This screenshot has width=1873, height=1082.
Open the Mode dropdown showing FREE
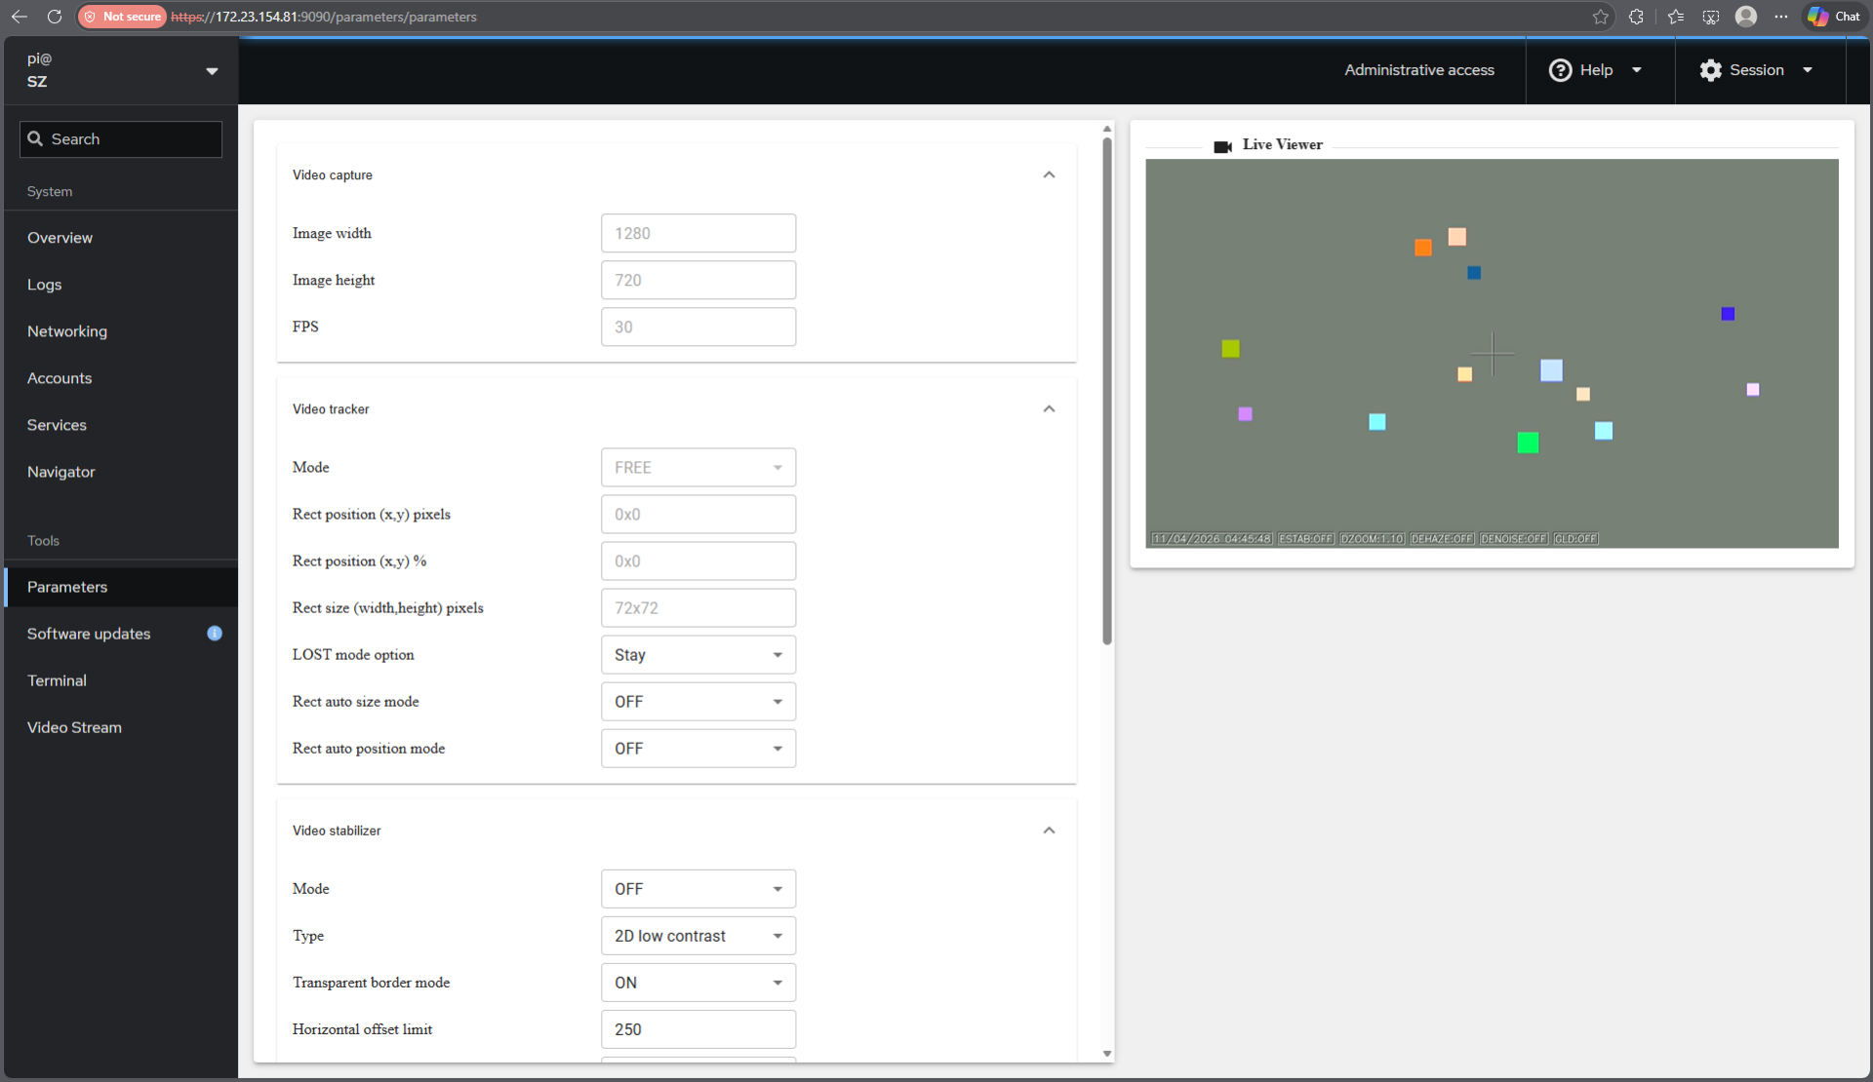pos(697,467)
